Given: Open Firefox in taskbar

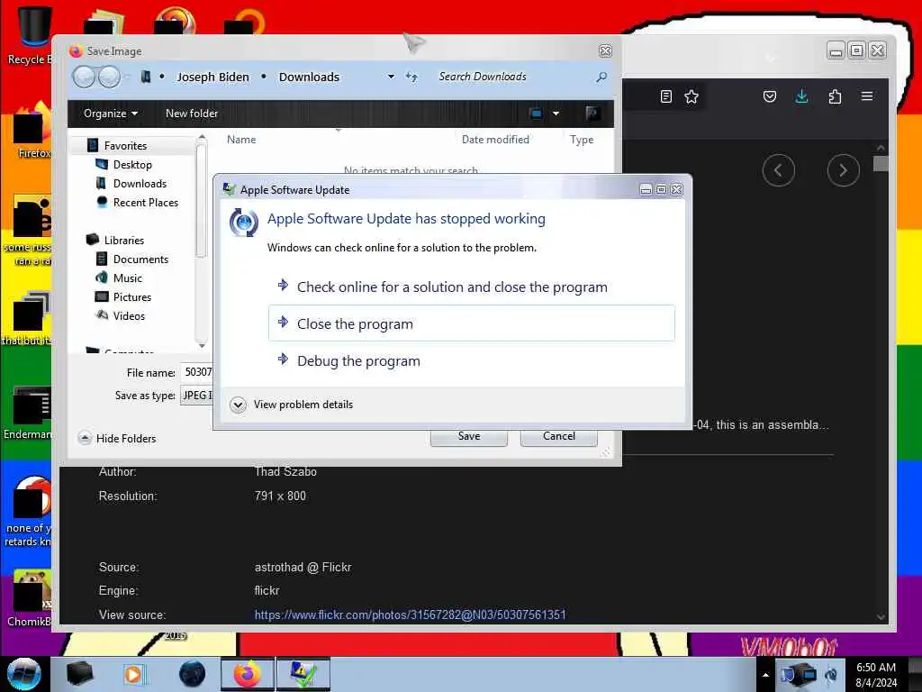Looking at the screenshot, I should [248, 674].
